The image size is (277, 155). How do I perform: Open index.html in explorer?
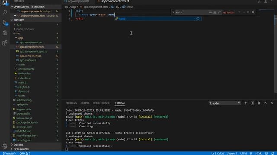pos(24,78)
